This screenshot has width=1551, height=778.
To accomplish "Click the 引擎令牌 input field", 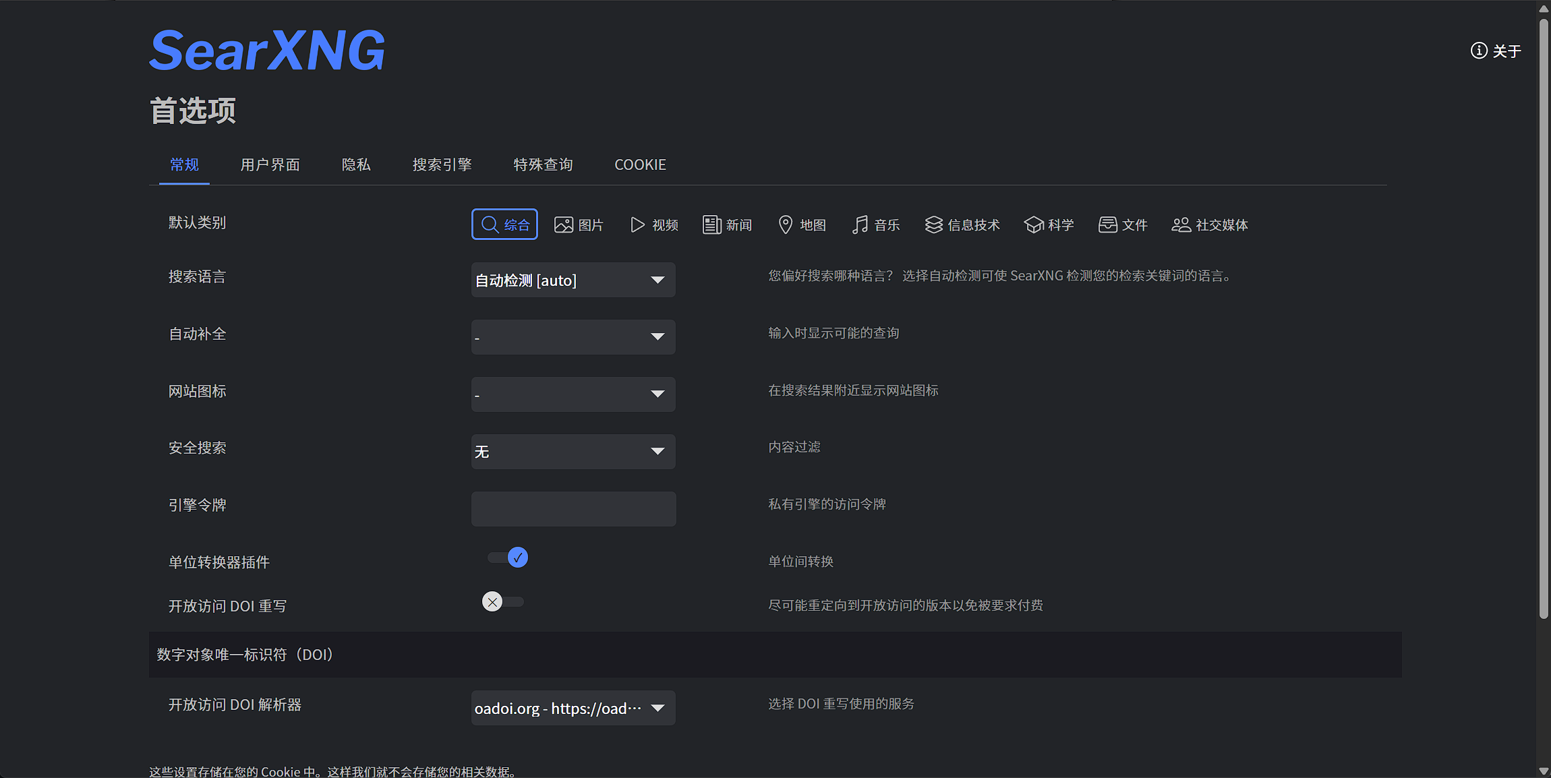I will [573, 508].
